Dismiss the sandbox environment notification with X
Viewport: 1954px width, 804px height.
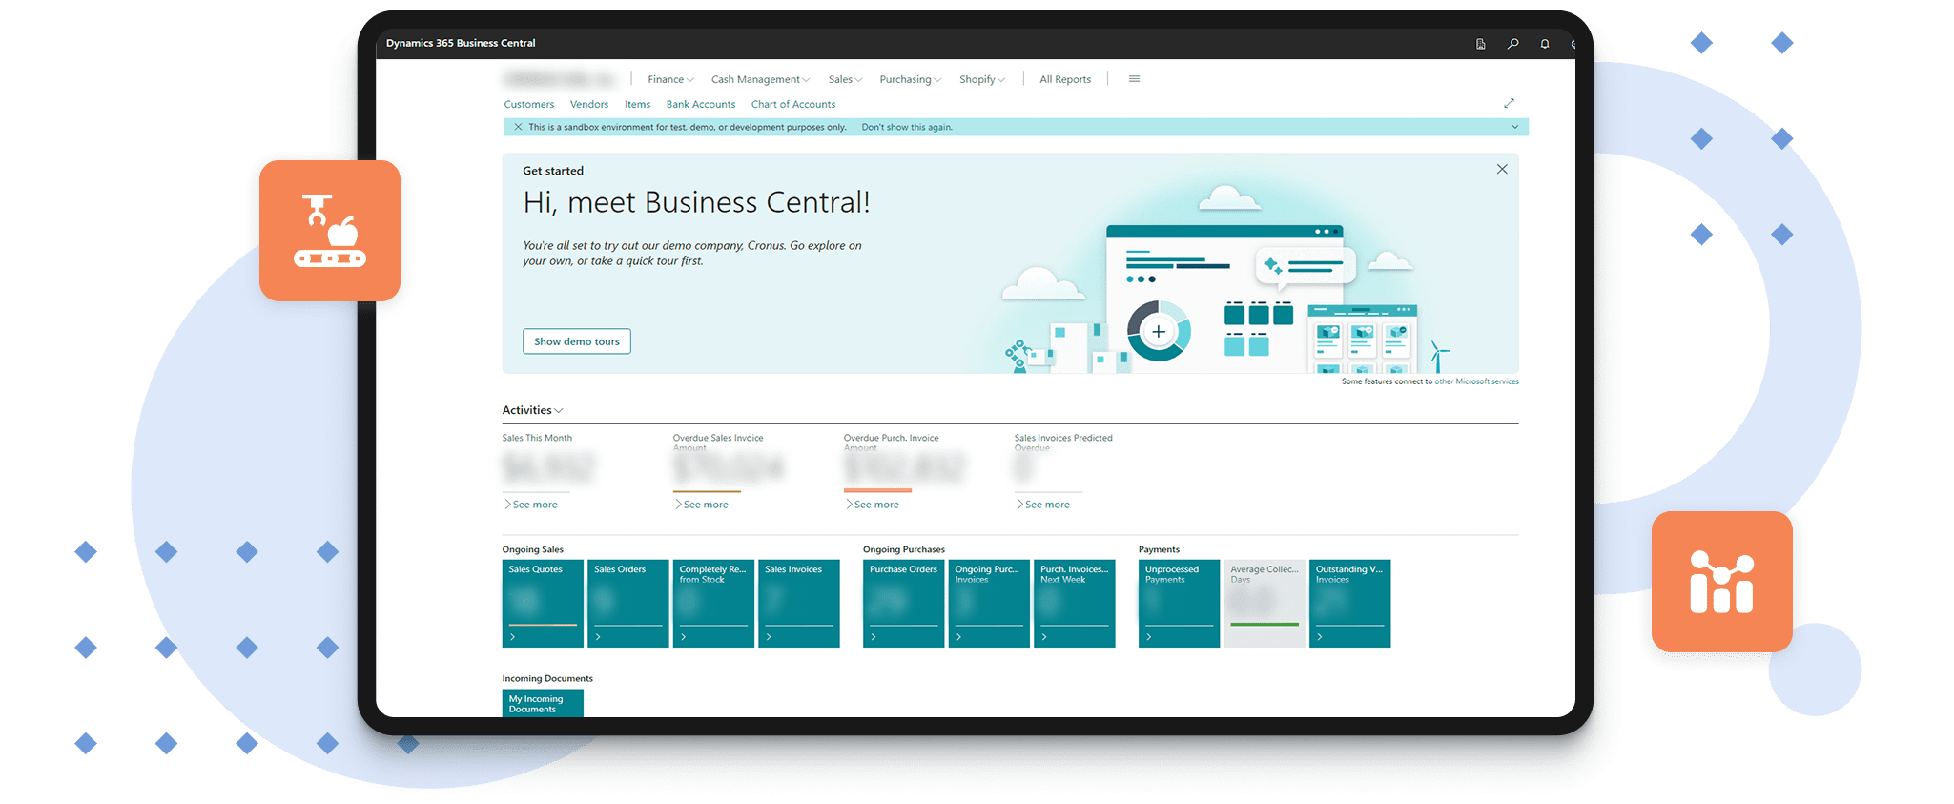[x=518, y=127]
